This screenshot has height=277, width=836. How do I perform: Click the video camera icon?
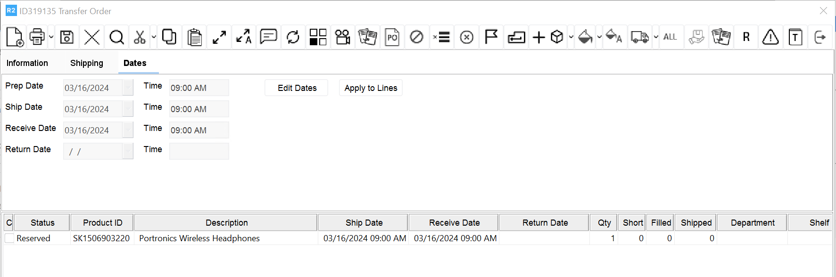tap(342, 37)
